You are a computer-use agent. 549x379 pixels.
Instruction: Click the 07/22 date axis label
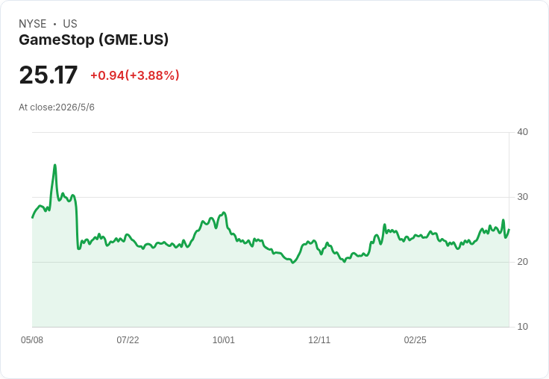(128, 340)
